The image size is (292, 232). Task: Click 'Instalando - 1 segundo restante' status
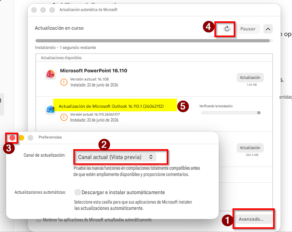[65, 48]
